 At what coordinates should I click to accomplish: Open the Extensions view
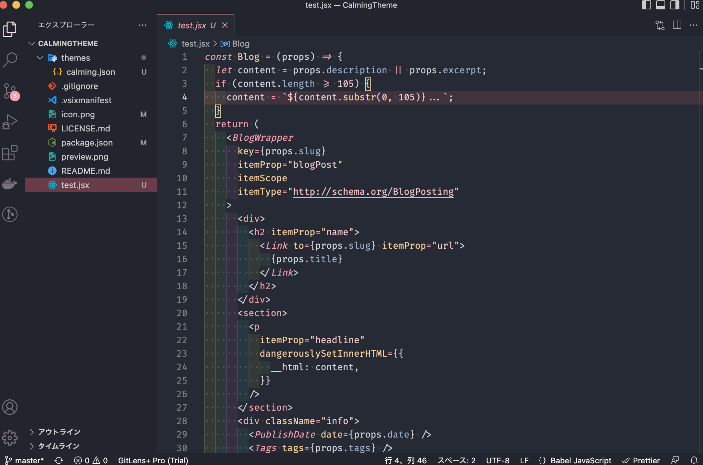tap(10, 153)
